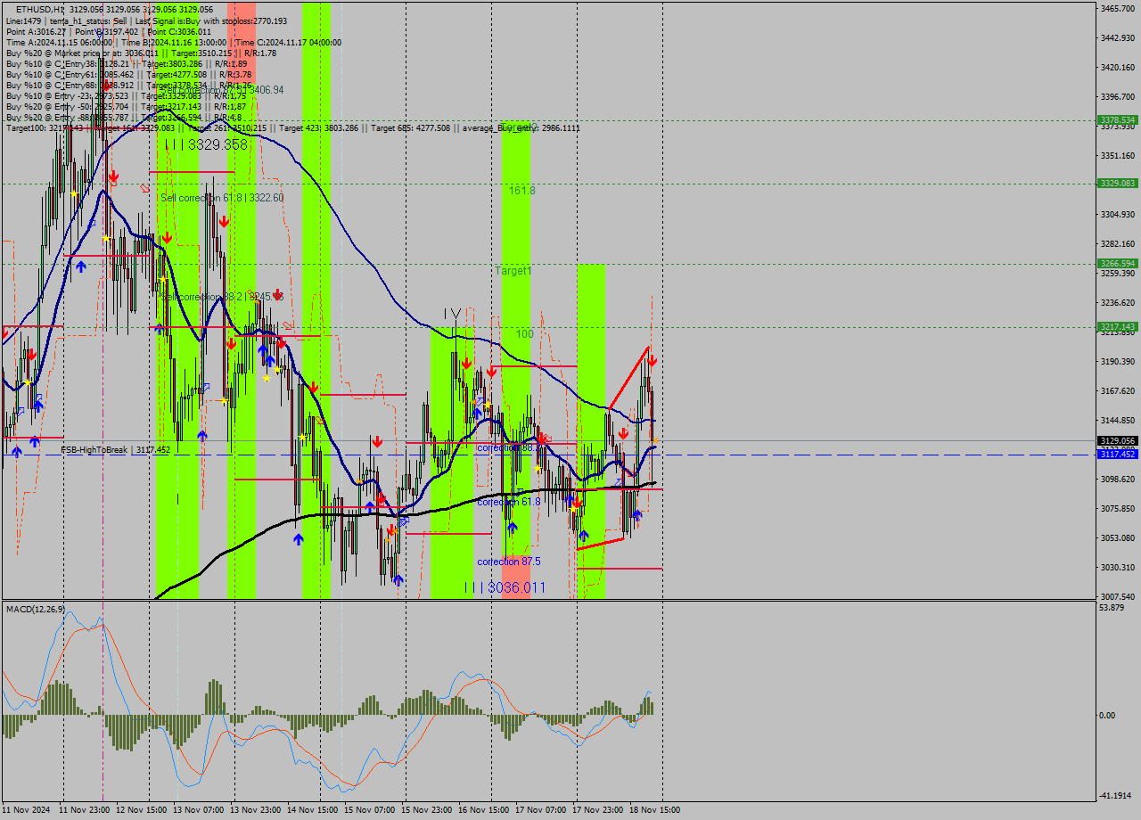Screen dimensions: 1141x820
Task: Click the 161.8 Fibonacci level label
Action: 522,191
